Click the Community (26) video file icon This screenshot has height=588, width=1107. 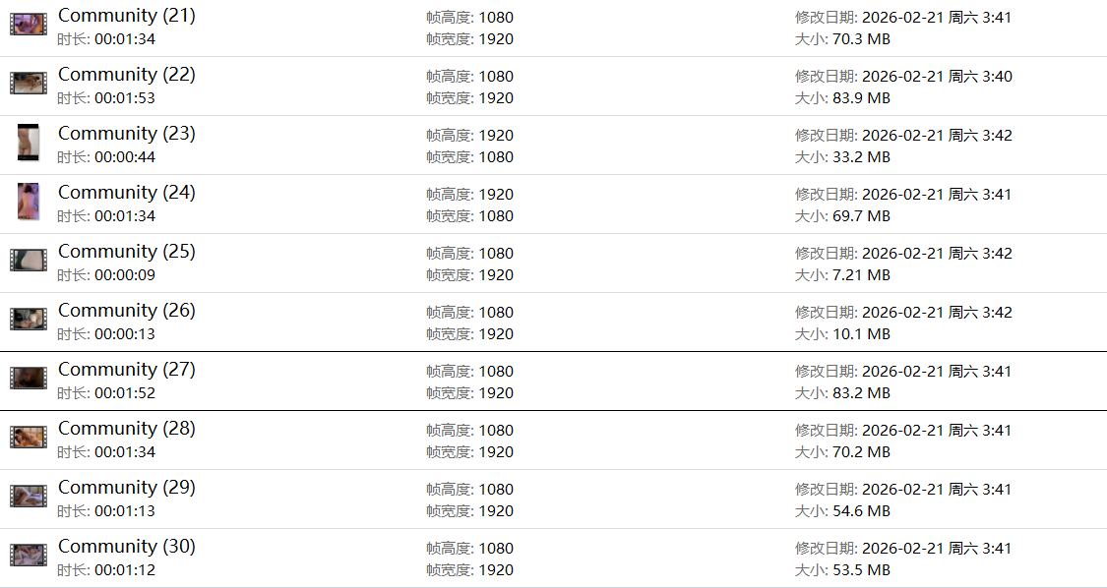(x=28, y=320)
